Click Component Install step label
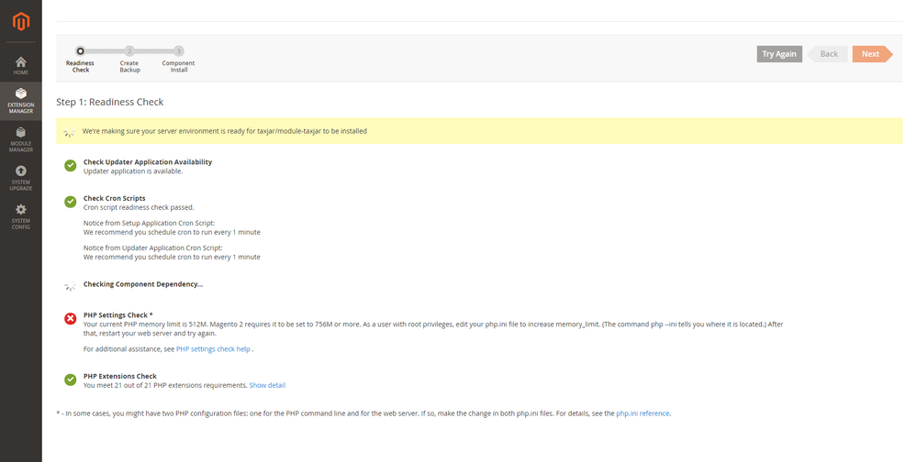 [178, 67]
